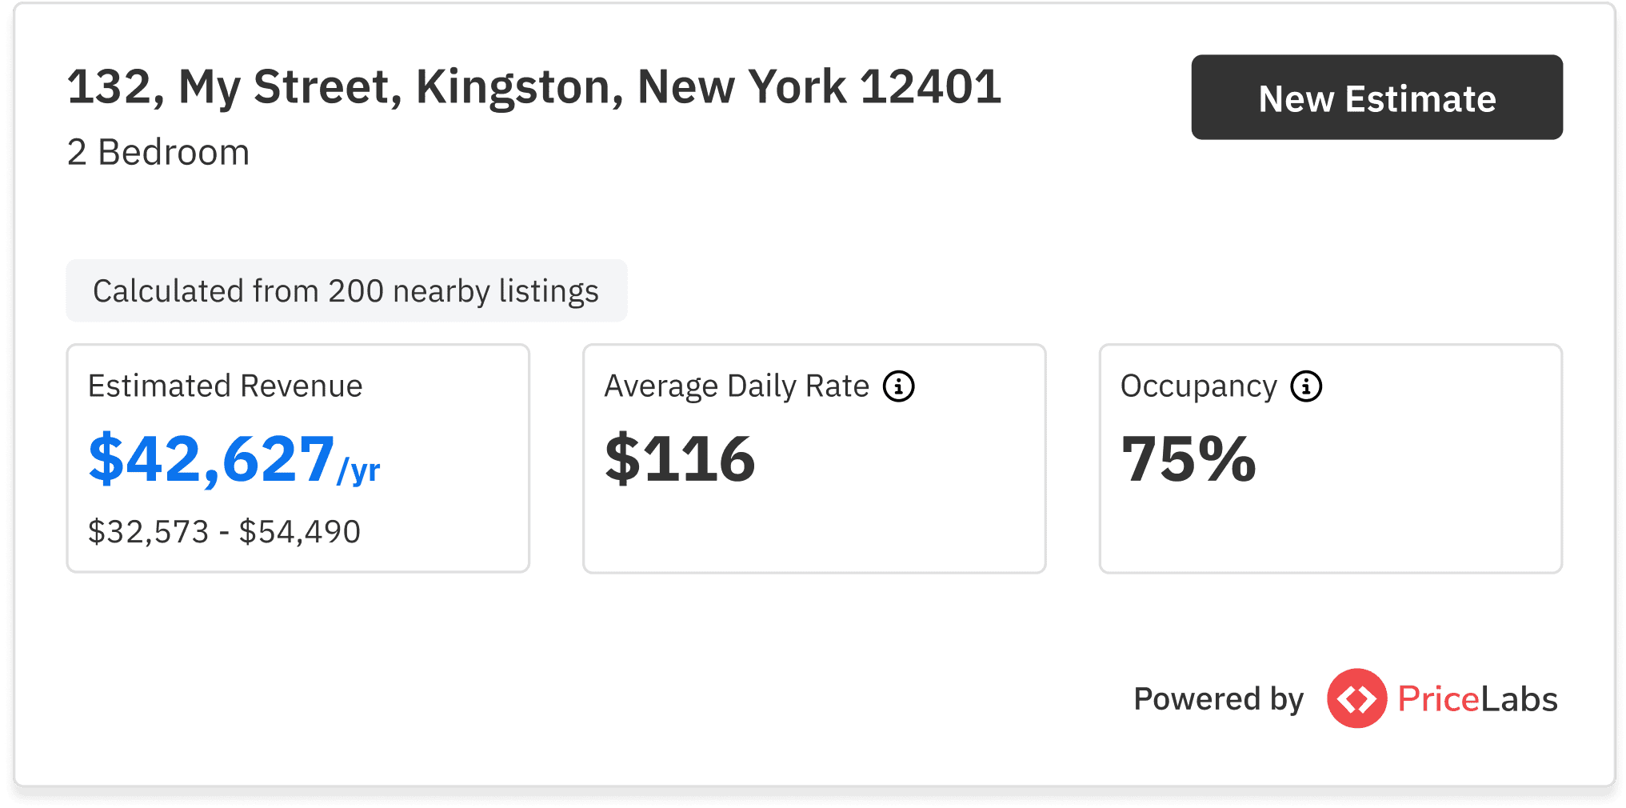The image size is (1626, 808).
Task: Click the red PriceLabs logo icon
Action: coord(1356,698)
